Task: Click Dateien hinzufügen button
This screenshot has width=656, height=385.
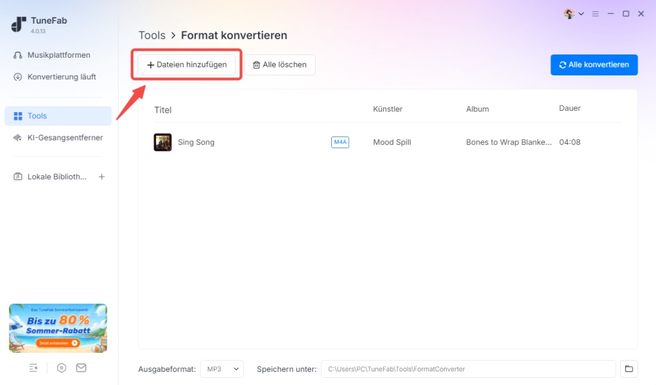Action: click(186, 65)
